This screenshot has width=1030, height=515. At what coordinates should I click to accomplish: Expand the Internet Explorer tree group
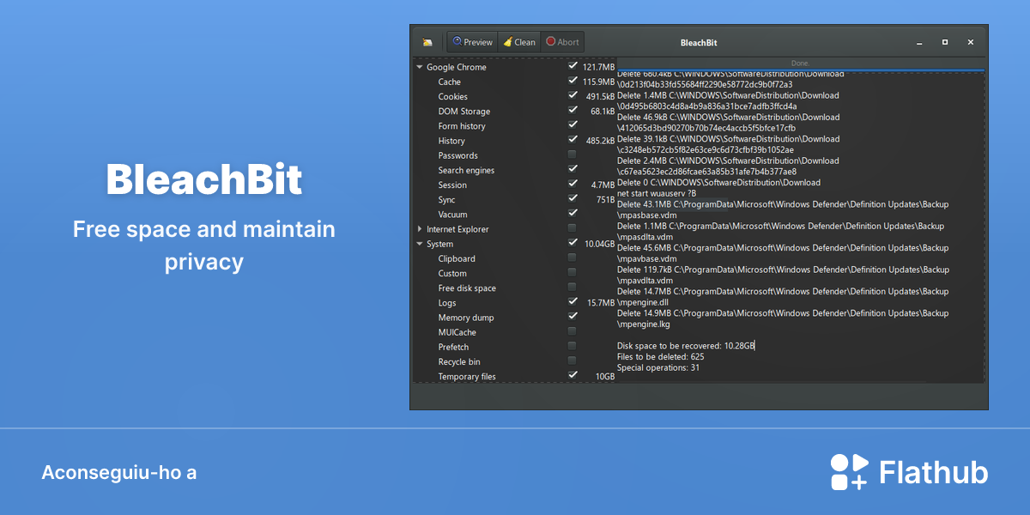click(420, 229)
